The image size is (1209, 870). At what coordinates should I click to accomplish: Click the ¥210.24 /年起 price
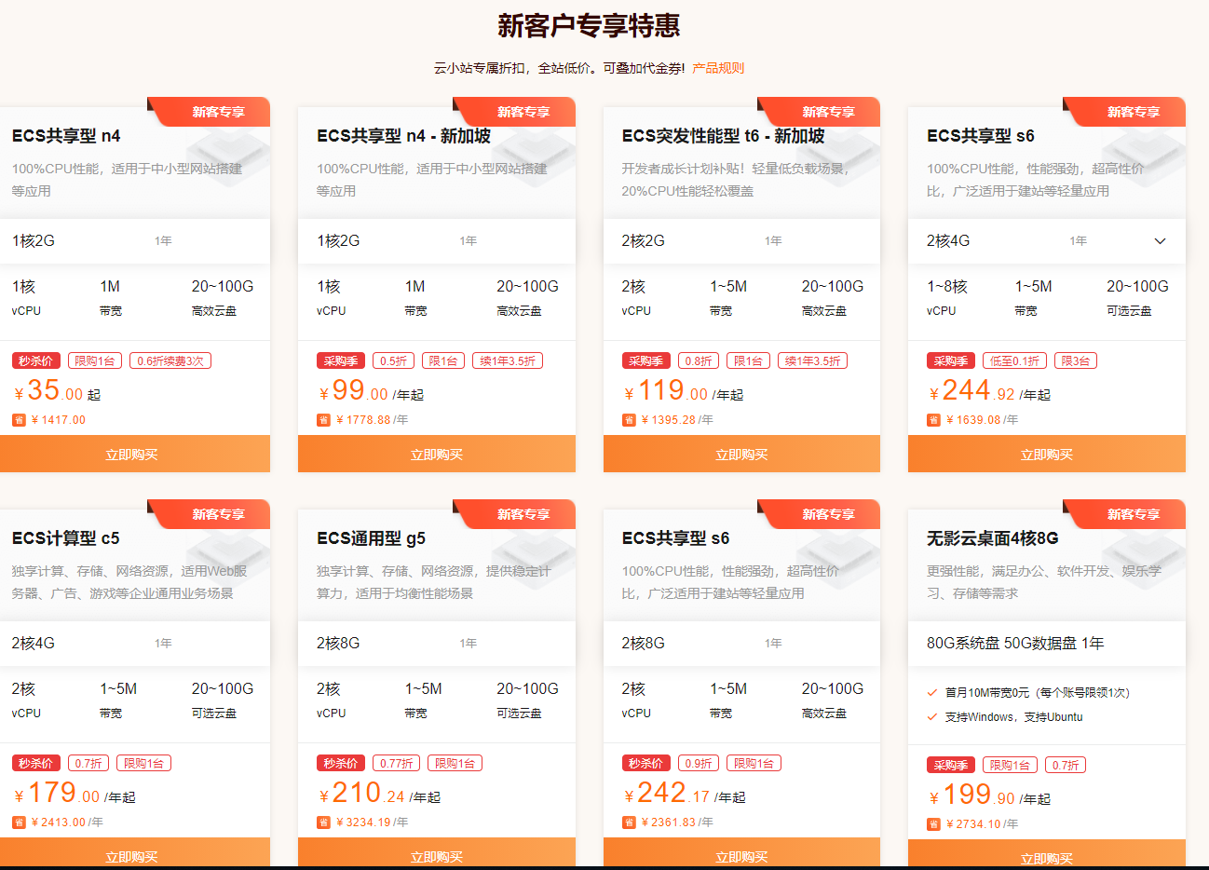(x=378, y=794)
